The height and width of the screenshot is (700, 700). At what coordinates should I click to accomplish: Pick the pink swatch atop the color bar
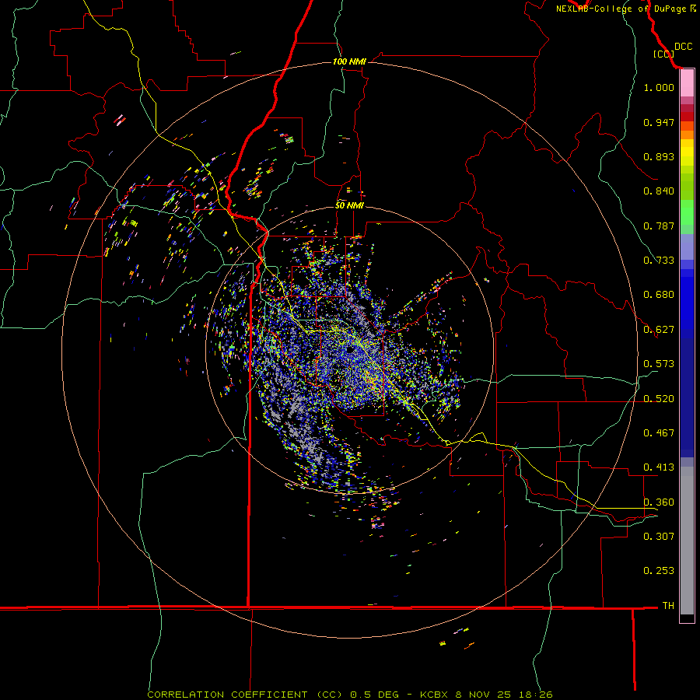pos(687,83)
